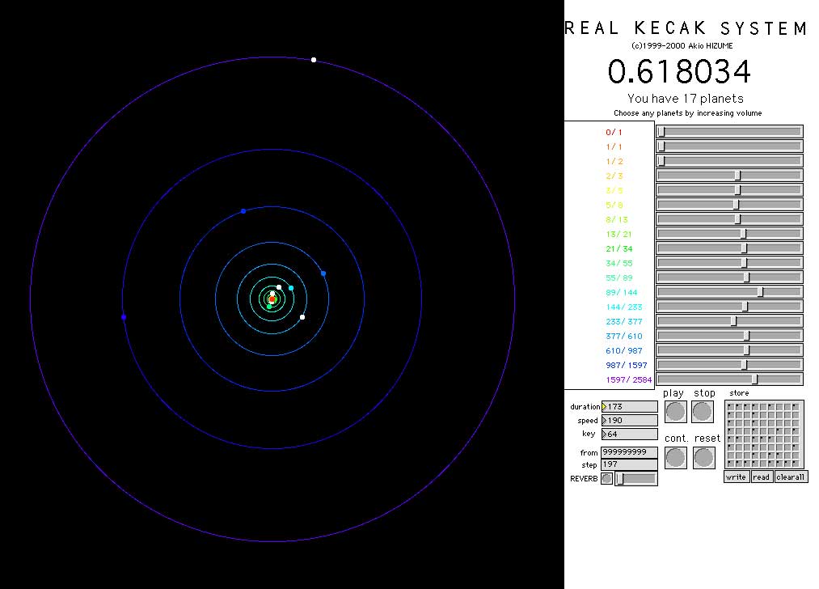Click the cont. round button
Screen dimensions: 819x589
pyautogui.click(x=675, y=458)
